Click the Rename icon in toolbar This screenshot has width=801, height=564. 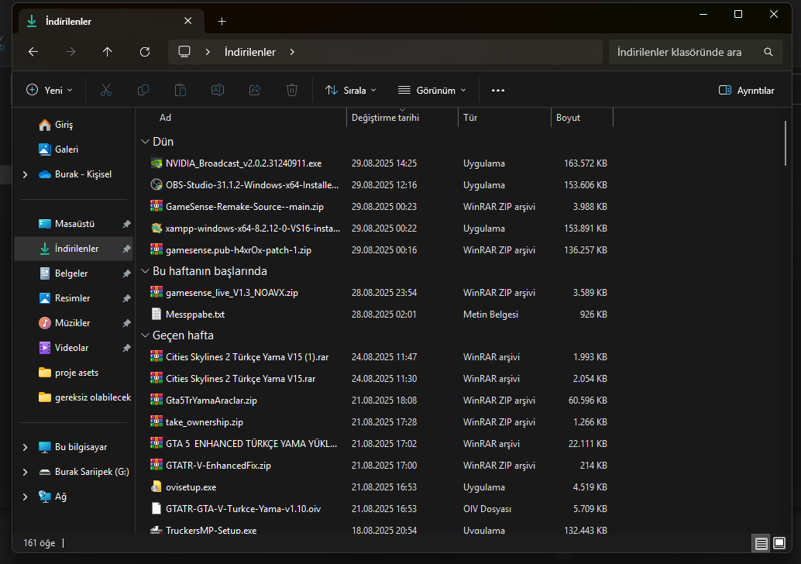pos(218,90)
